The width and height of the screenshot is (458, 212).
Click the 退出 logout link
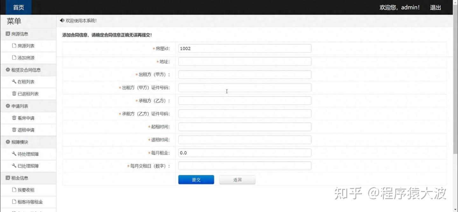[435, 7]
